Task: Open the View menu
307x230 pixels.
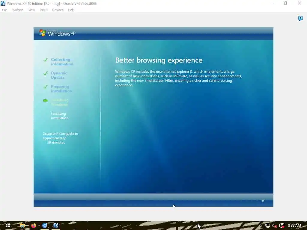Action: 31,10
